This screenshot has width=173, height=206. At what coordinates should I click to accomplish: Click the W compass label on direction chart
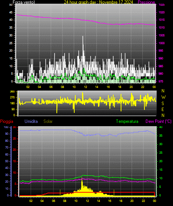pyautogui.click(x=163, y=97)
